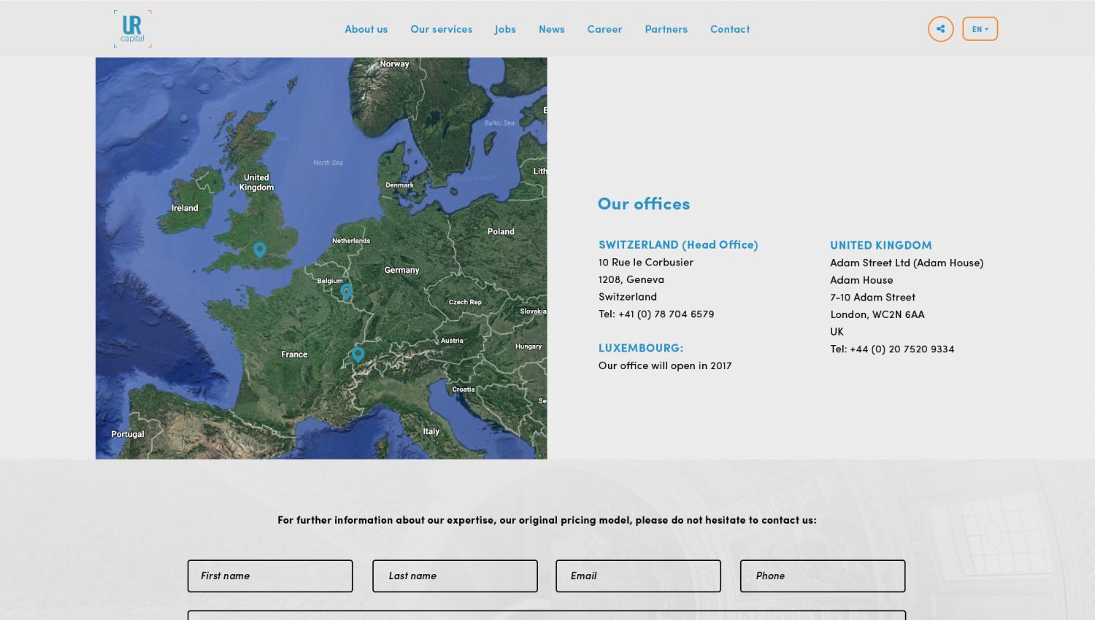Click Poland label on the map
The width and height of the screenshot is (1095, 620).
(x=501, y=231)
